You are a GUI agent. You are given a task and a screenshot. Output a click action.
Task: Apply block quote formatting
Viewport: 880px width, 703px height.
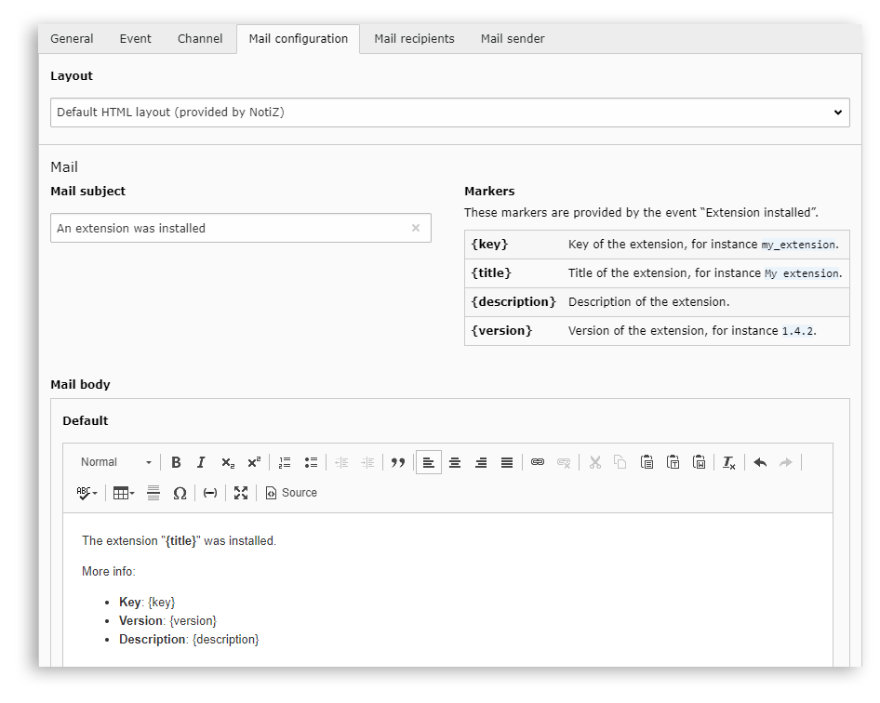click(398, 462)
